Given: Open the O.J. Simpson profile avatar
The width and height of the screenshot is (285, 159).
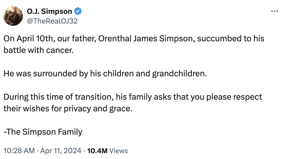Looking at the screenshot, I should (x=13, y=16).
